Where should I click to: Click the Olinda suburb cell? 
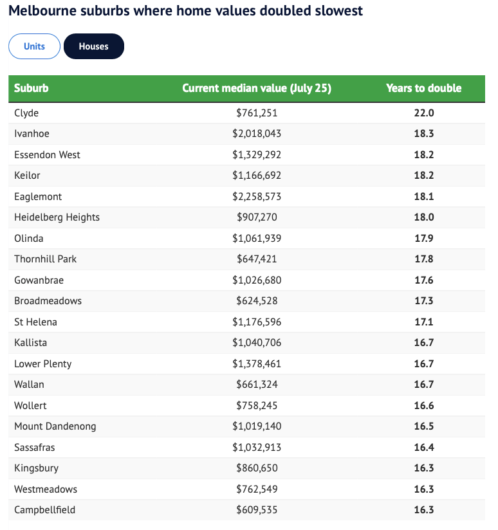(29, 238)
